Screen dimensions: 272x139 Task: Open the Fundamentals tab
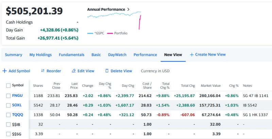pos(71,55)
